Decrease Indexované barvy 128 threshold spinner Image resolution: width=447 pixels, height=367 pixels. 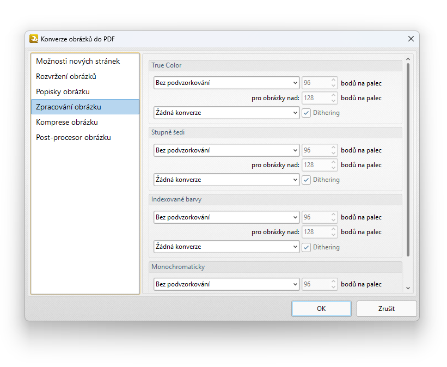point(334,235)
